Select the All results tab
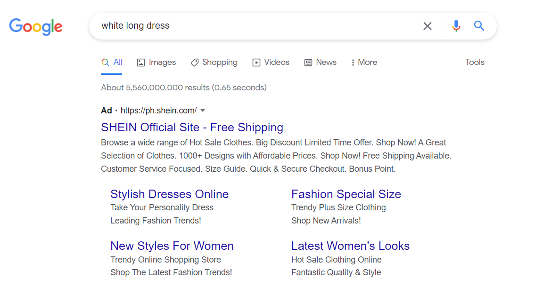Screen dimensions: 535x295 (112, 62)
